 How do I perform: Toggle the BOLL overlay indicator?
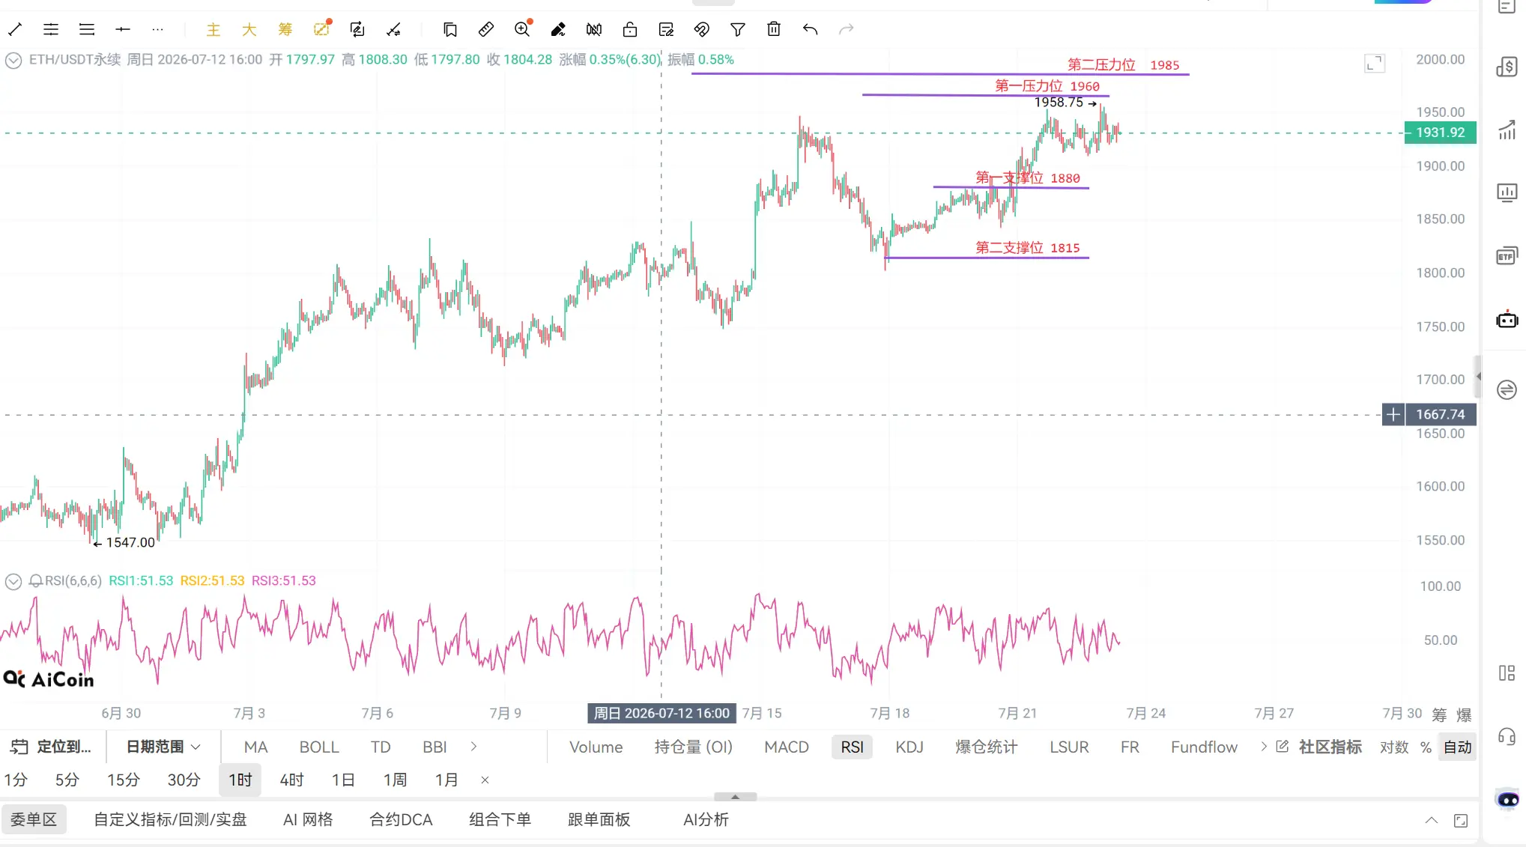tap(319, 747)
